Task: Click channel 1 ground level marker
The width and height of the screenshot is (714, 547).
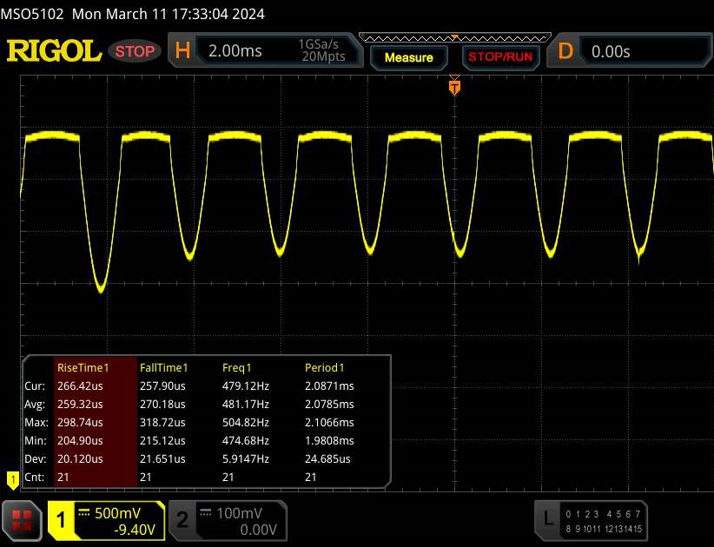Action: point(13,479)
